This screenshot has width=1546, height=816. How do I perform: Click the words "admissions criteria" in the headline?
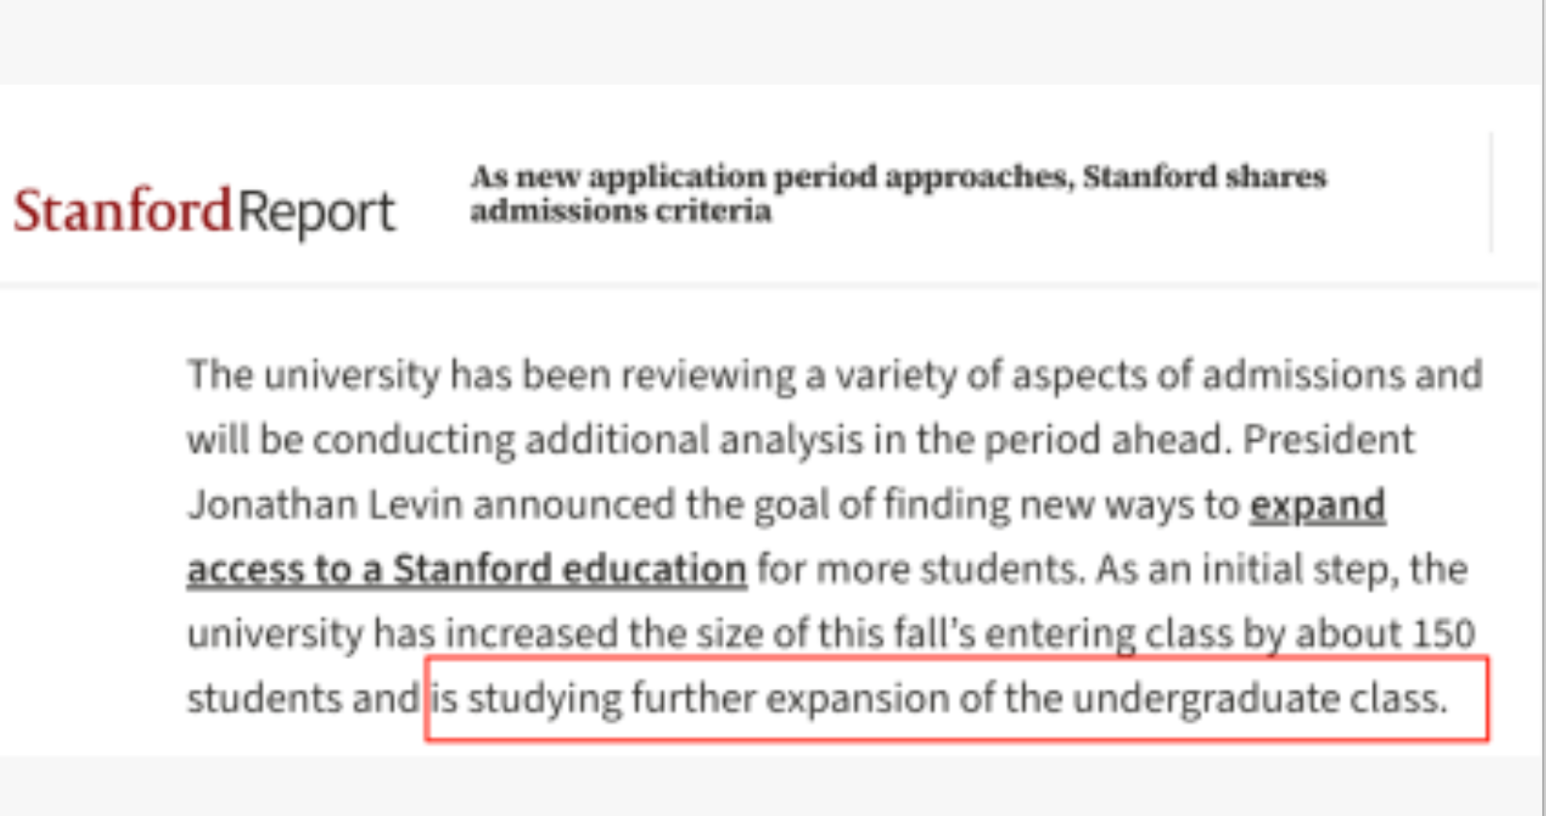pyautogui.click(x=621, y=211)
